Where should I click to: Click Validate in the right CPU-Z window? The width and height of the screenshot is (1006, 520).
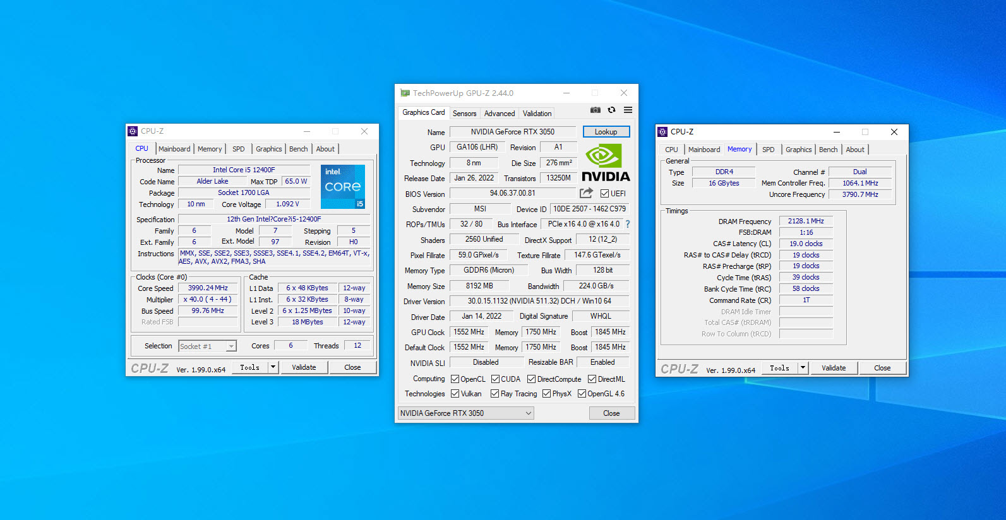click(833, 368)
